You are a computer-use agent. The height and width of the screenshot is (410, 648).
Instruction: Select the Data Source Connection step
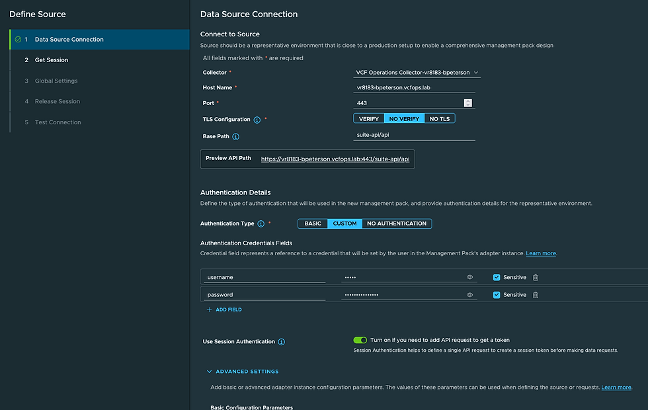point(69,40)
